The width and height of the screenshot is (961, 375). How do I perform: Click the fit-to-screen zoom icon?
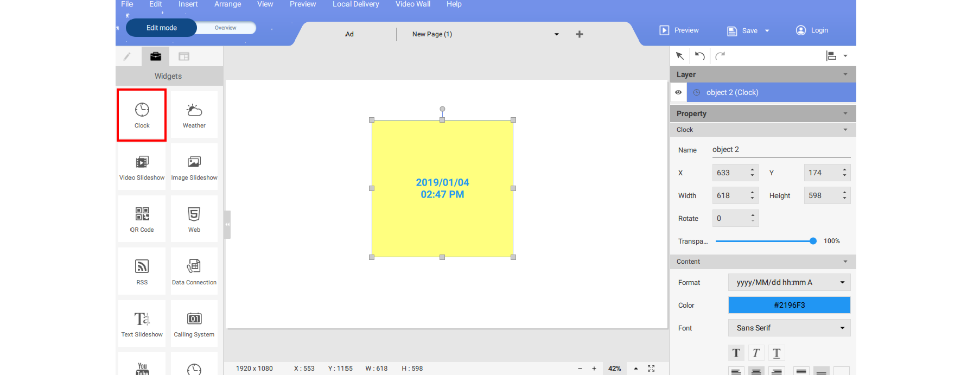651,368
